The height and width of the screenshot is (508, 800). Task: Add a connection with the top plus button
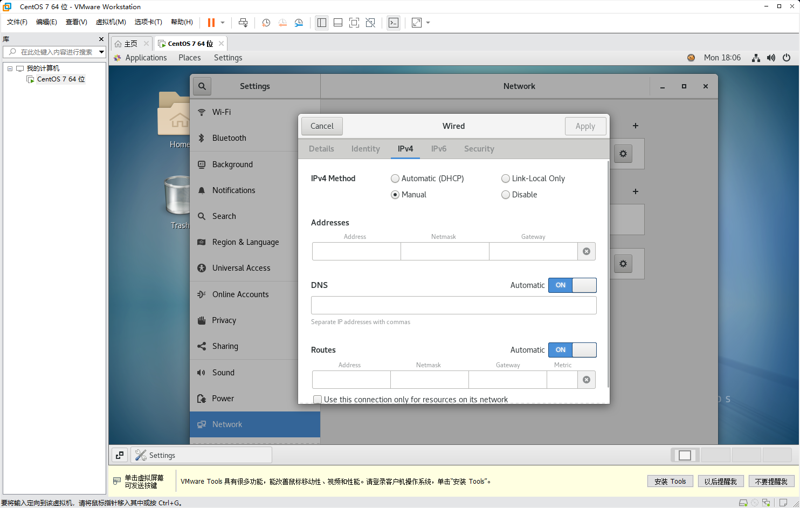[636, 126]
